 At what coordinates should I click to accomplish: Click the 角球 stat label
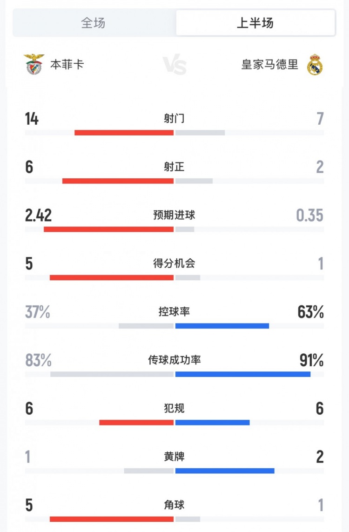[x=174, y=505]
